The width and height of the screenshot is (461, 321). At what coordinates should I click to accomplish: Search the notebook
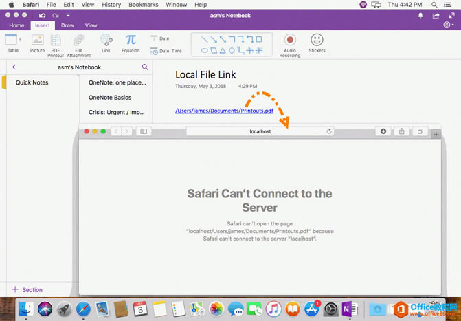pyautogui.click(x=145, y=67)
